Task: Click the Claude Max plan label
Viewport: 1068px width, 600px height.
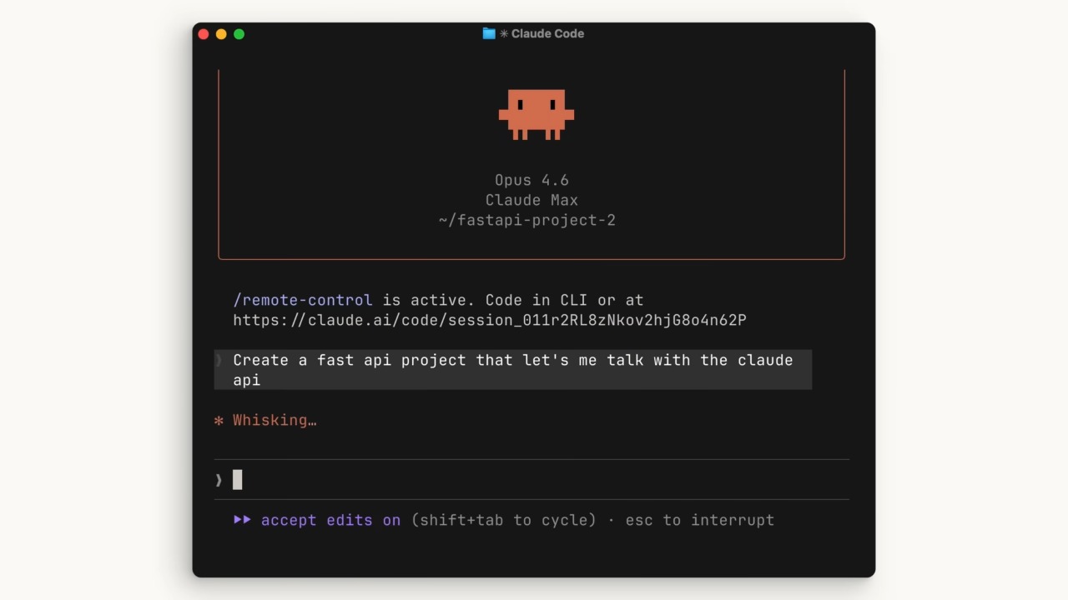Action: [531, 200]
